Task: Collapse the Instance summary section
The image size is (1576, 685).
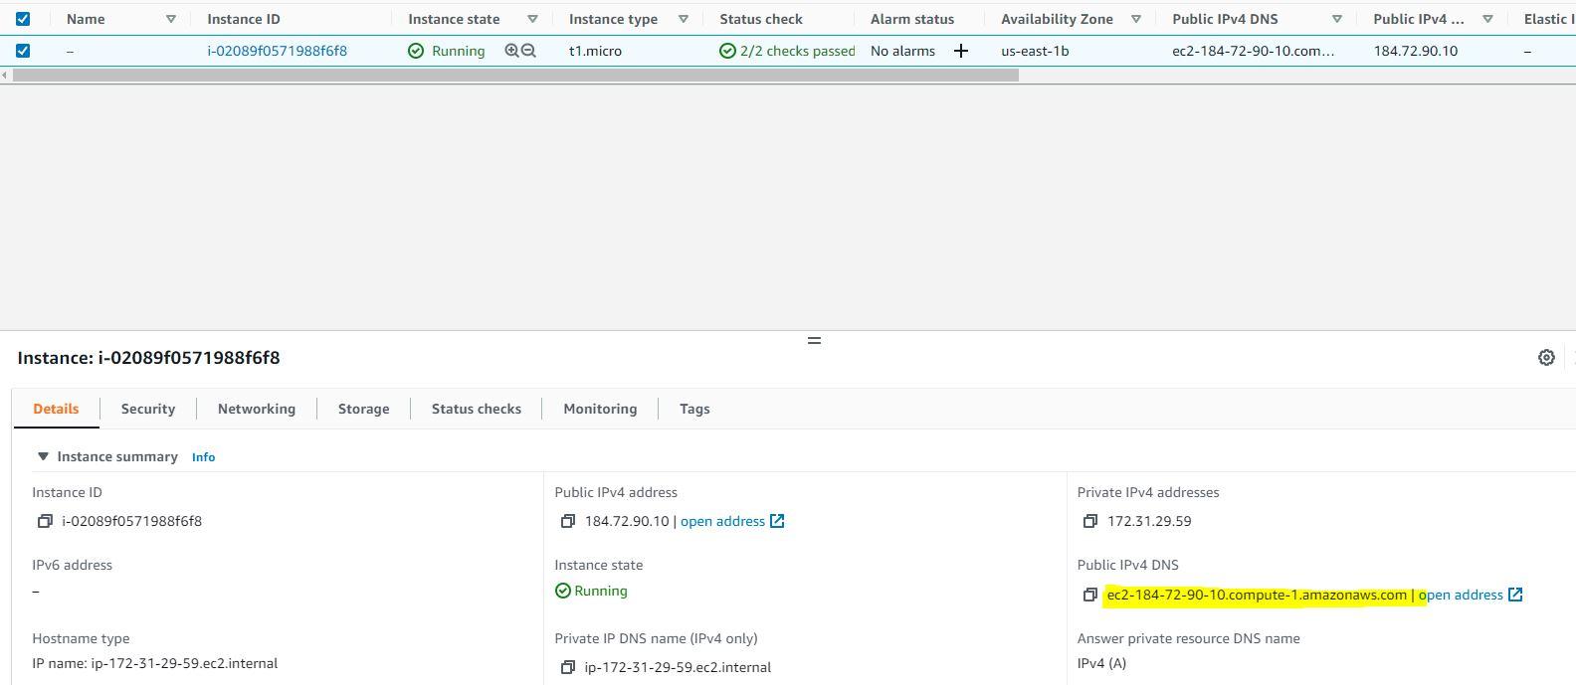Action: coord(43,456)
